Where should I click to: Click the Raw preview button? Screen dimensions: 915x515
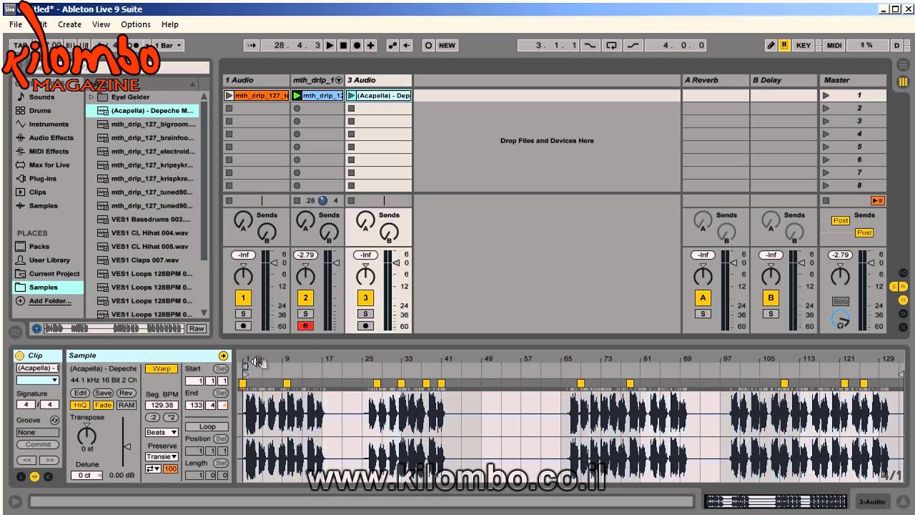click(196, 329)
